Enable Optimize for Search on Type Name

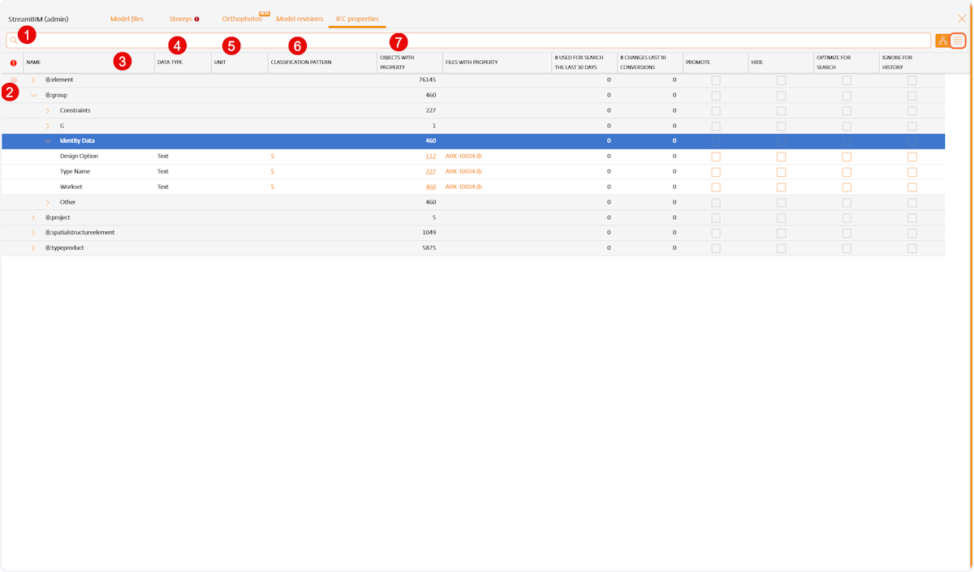tap(847, 172)
